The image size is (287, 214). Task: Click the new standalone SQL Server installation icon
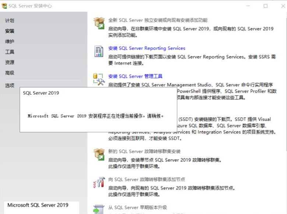pos(99,23)
